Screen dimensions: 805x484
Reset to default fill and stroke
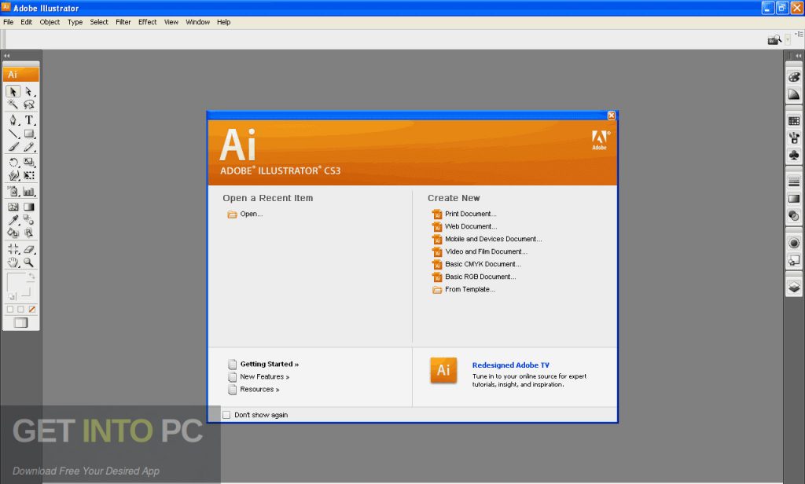point(12,296)
